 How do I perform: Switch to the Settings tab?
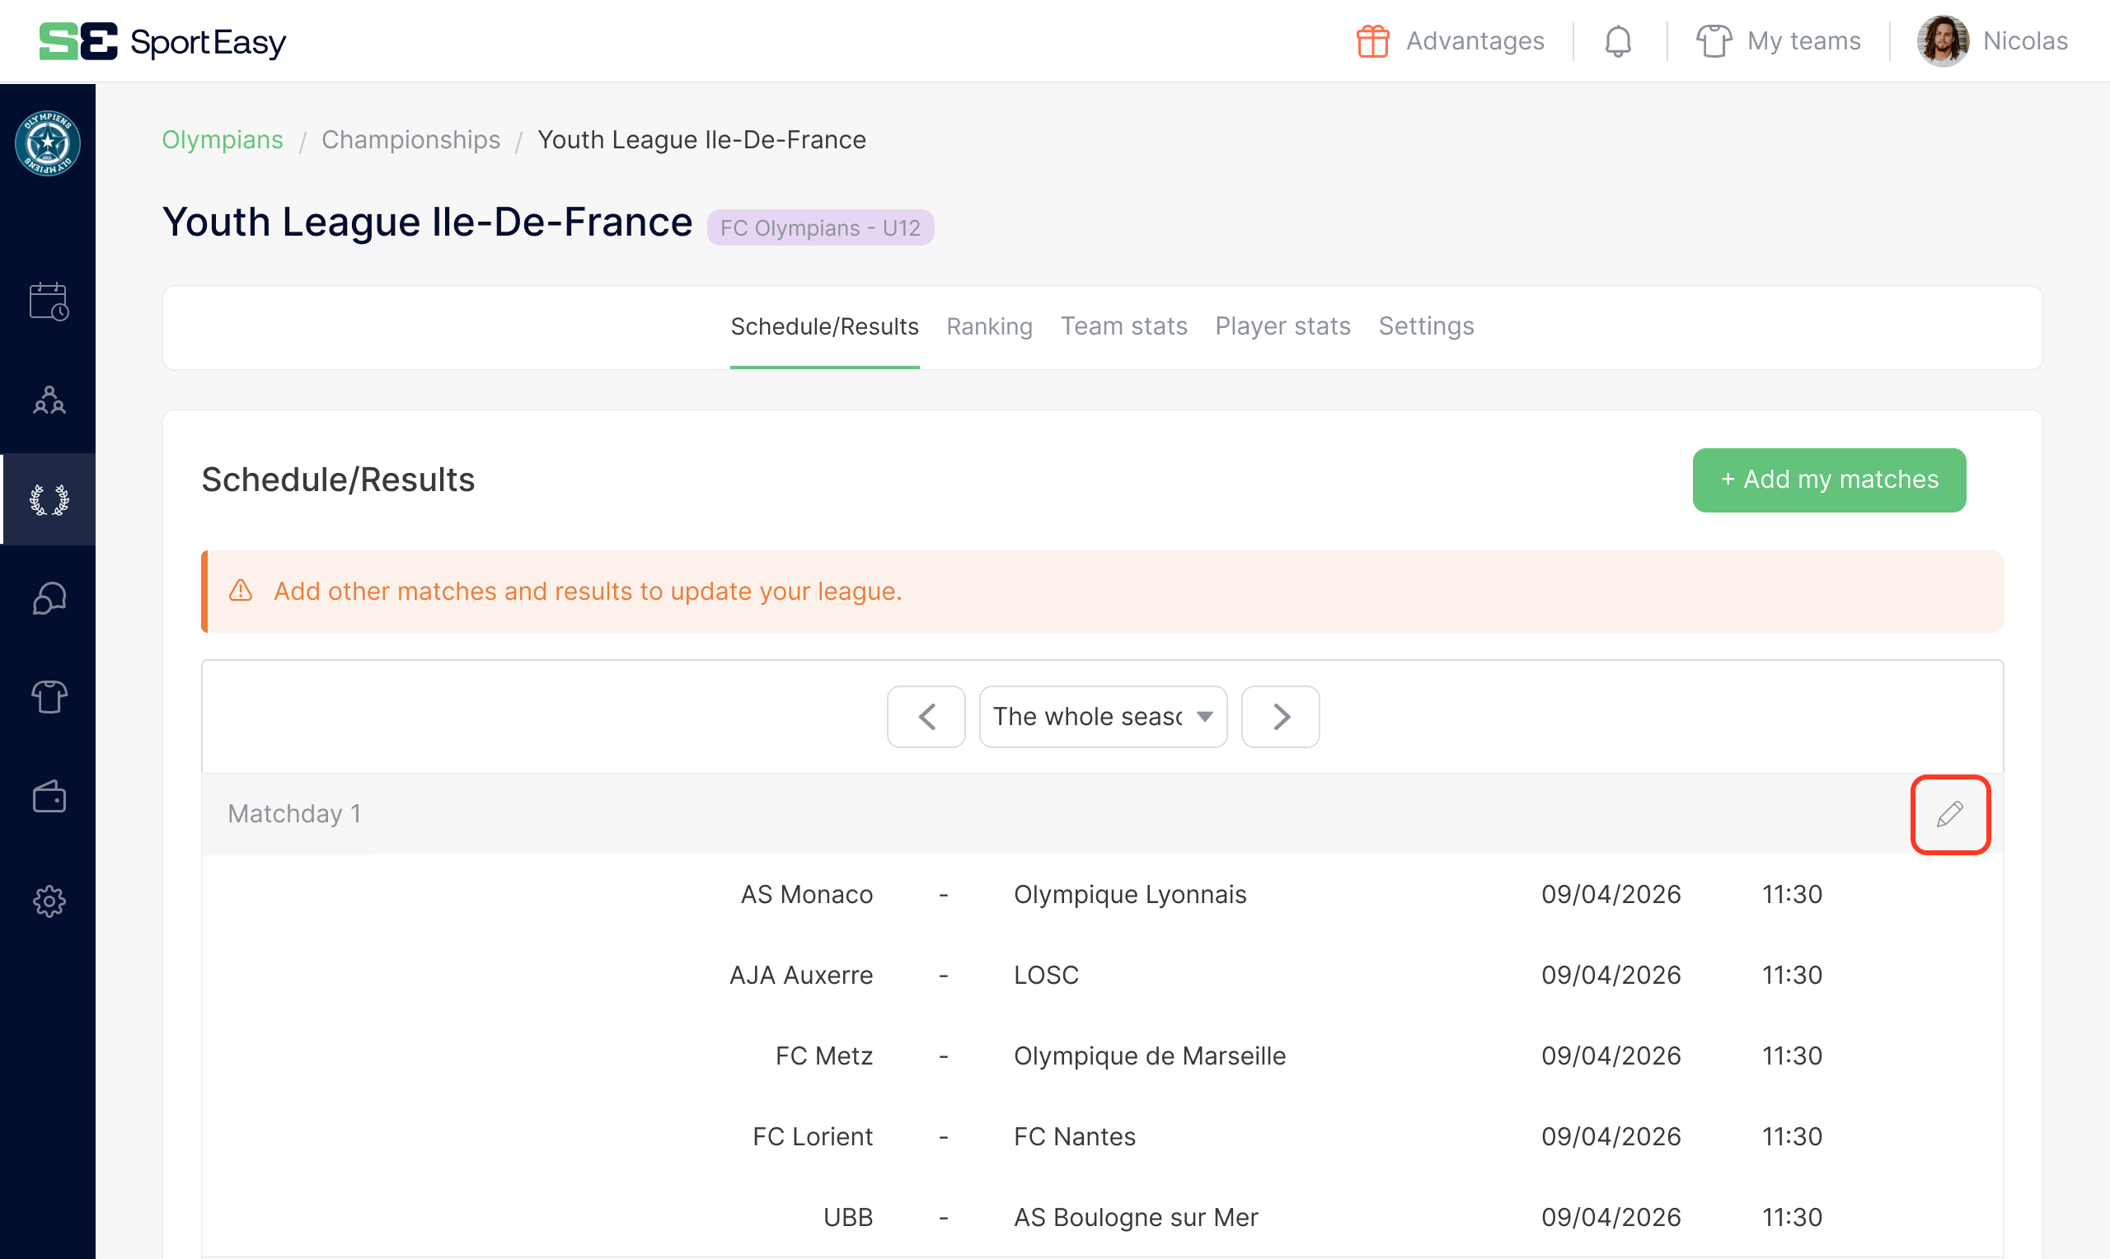tap(1425, 326)
